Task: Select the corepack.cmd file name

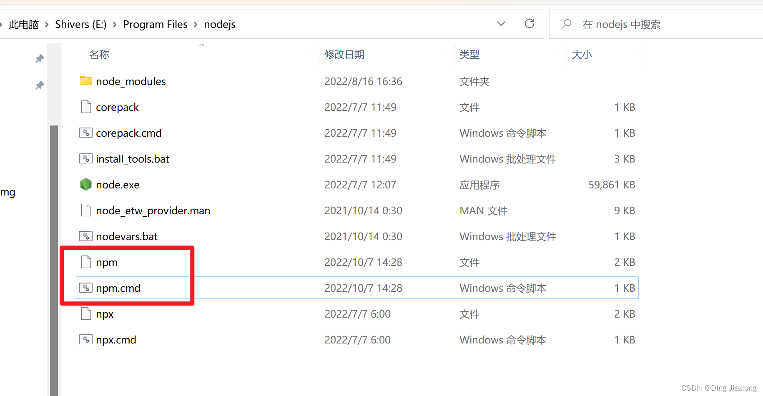Action: coord(129,133)
